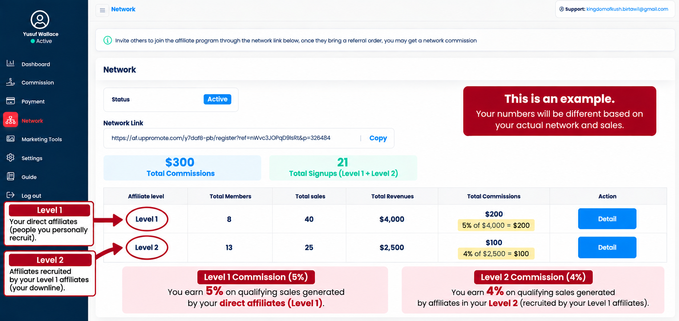This screenshot has width=679, height=321.
Task: Click the Yusuf Wallace user name
Action: coord(41,34)
